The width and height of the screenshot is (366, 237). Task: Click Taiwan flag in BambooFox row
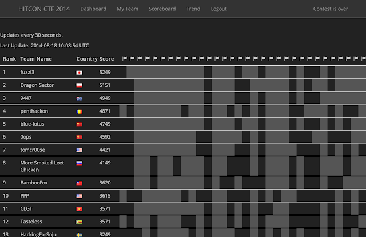(x=79, y=183)
